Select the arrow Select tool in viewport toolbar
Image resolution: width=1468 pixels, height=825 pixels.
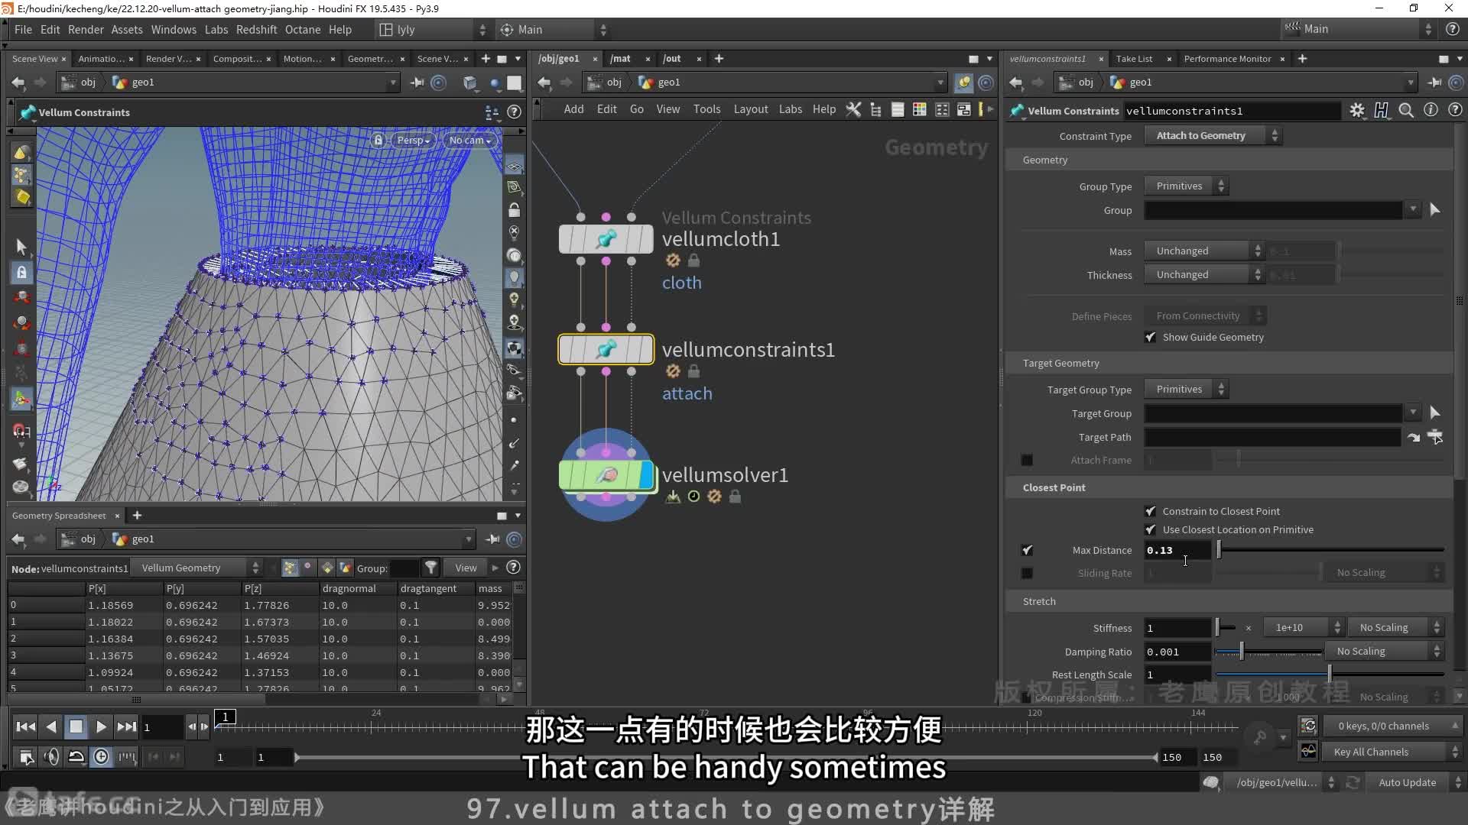point(21,246)
